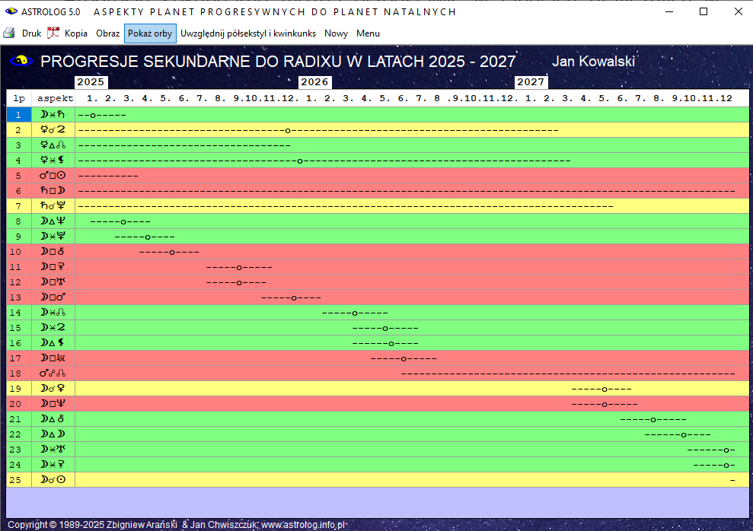753x531 pixels.
Task: Select the Mars square Sun aspect symbol in row 5
Action: point(53,176)
